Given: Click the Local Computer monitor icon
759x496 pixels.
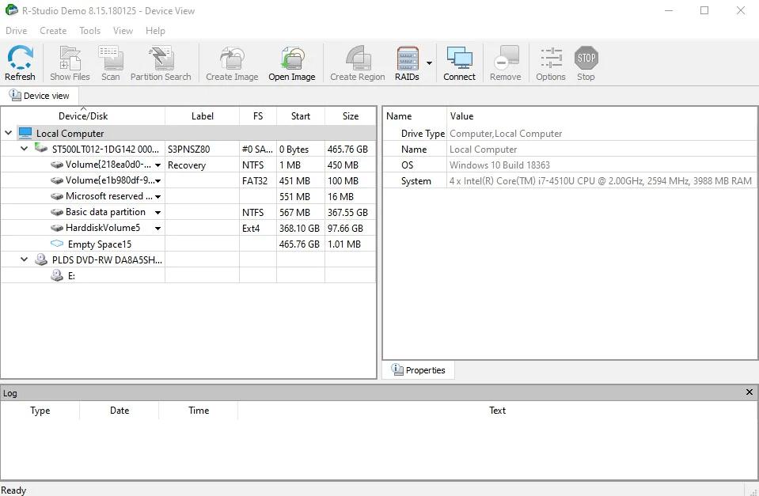Looking at the screenshot, I should pos(25,133).
